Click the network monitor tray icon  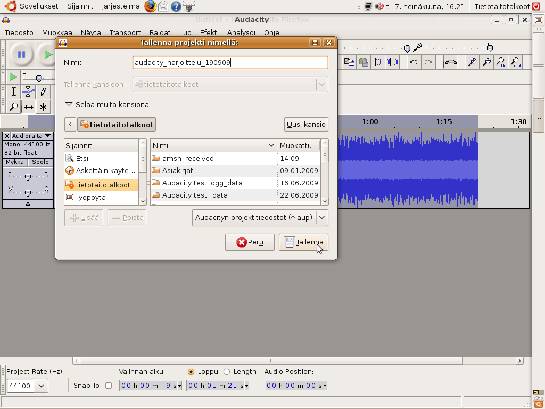tap(368, 6)
